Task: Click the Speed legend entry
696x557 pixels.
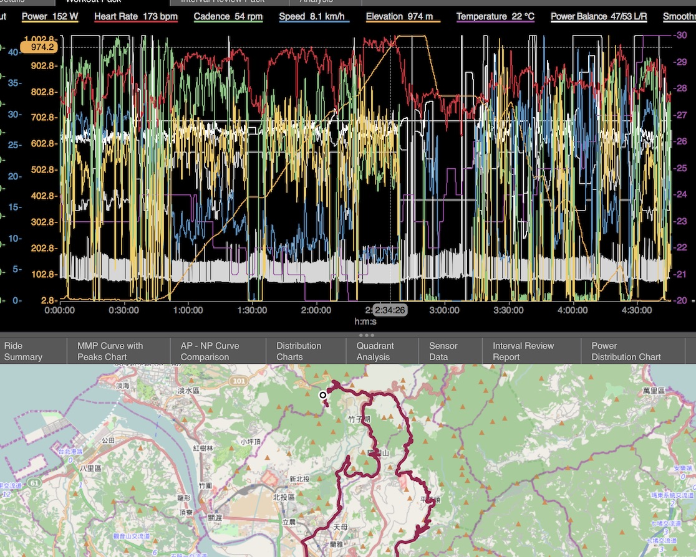Action: pos(314,17)
